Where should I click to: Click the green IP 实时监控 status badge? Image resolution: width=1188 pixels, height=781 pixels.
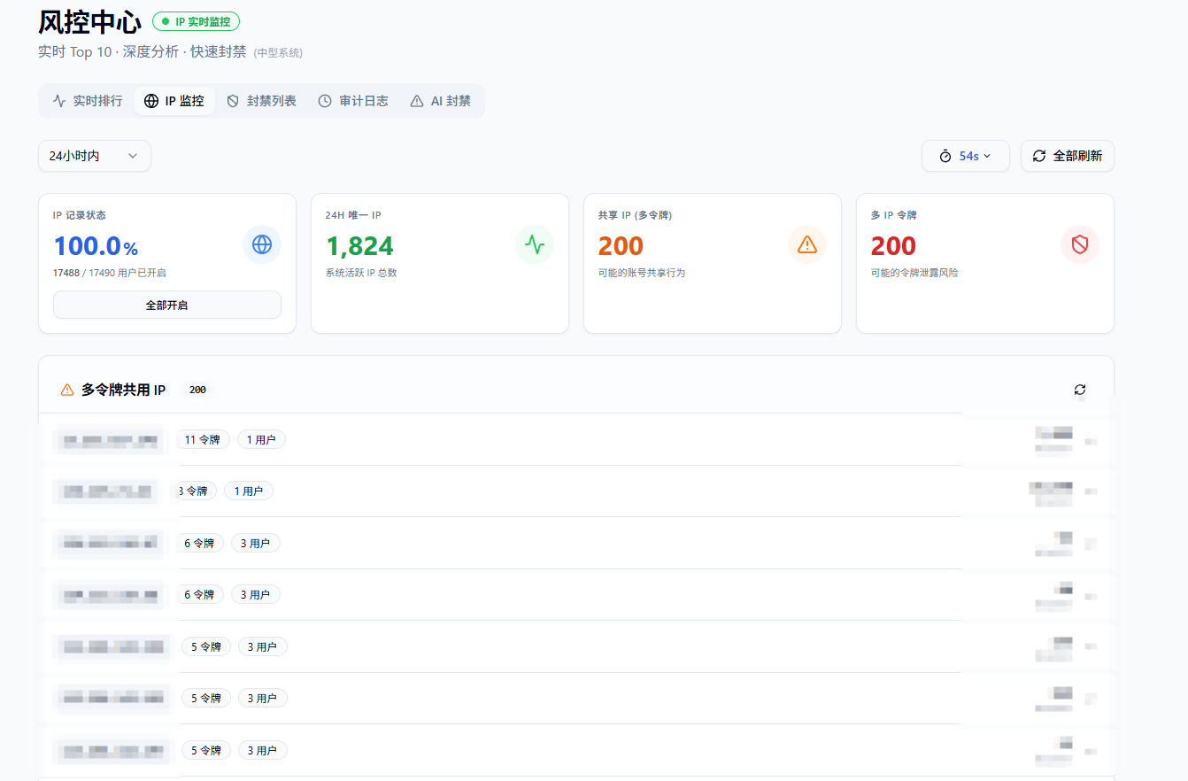(x=196, y=21)
